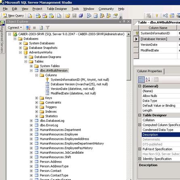The height and width of the screenshot is (180, 180).
Task: Open the Community menu
Action: click(106, 9)
